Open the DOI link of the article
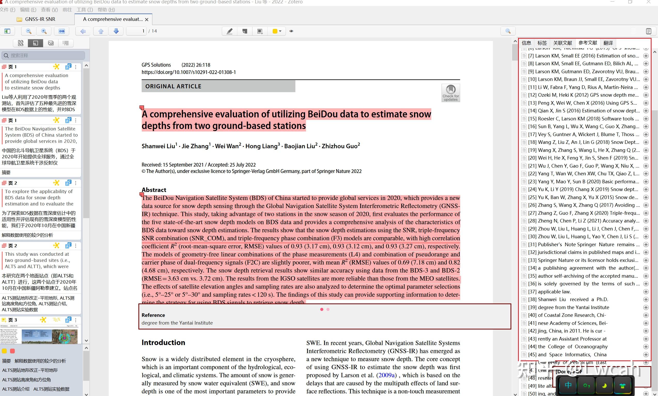This screenshot has height=396, width=658. (189, 72)
